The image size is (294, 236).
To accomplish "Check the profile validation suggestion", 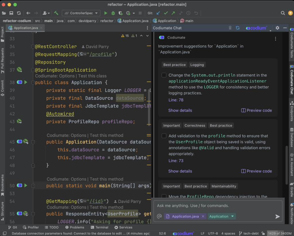I will tap(164, 136).
